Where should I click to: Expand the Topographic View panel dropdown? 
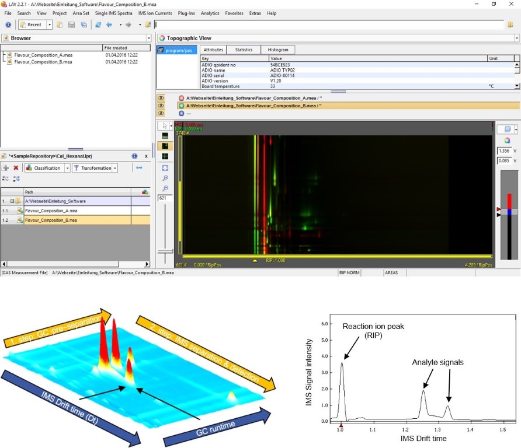pyautogui.click(x=517, y=38)
